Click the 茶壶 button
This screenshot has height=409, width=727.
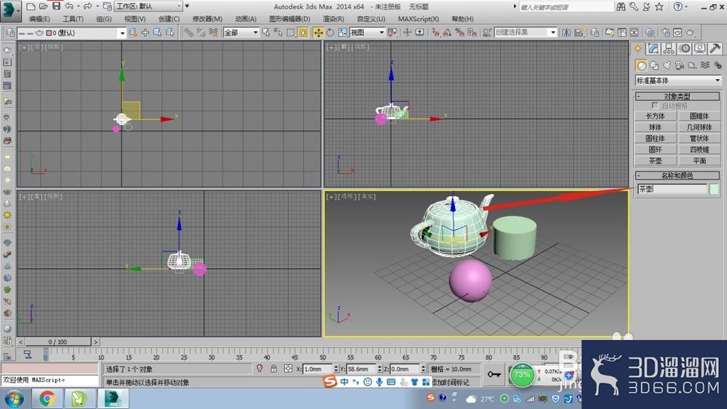click(655, 161)
